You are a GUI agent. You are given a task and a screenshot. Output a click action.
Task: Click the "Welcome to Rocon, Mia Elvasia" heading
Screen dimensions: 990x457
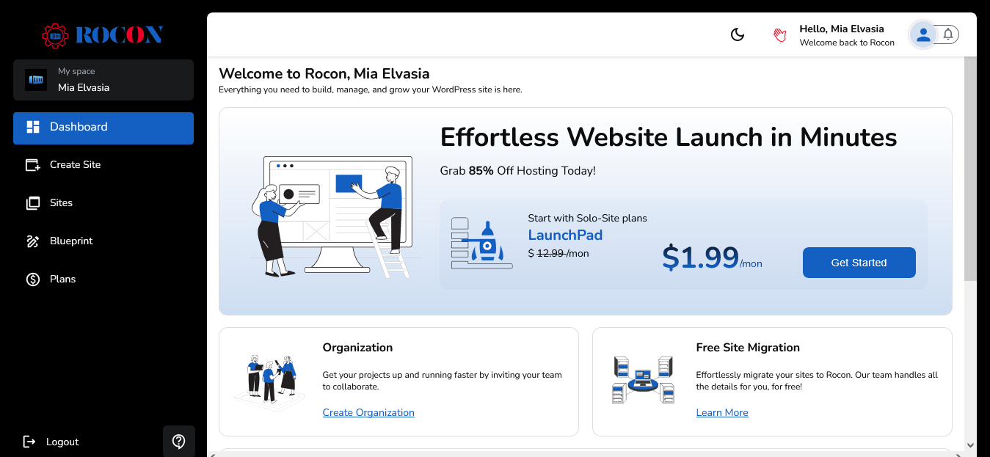click(x=324, y=73)
